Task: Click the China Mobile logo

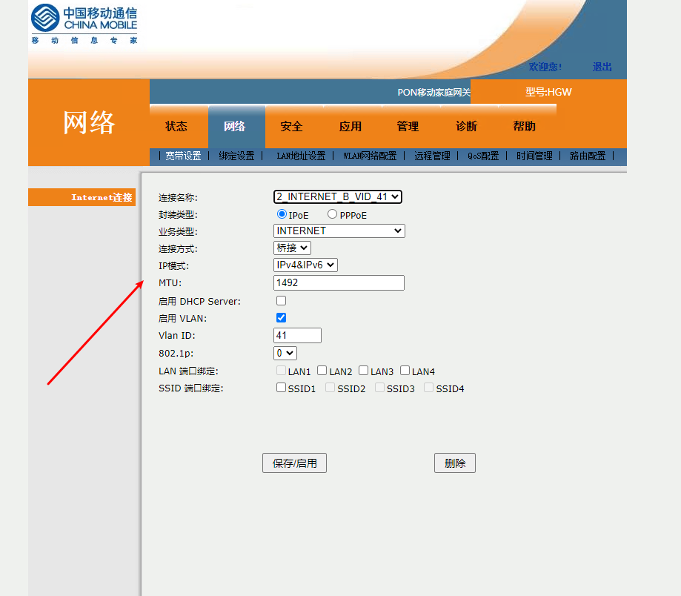Action: click(x=84, y=25)
